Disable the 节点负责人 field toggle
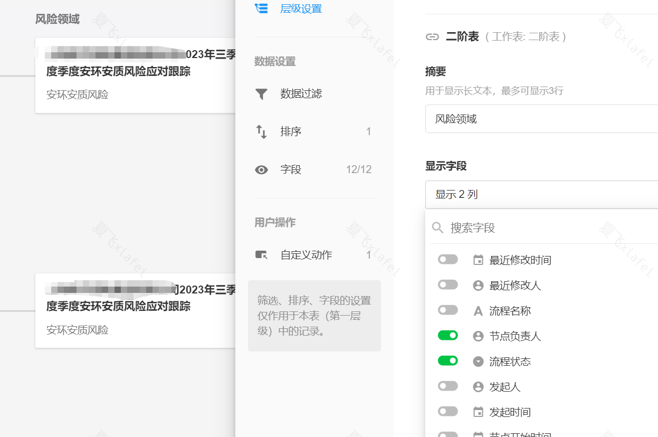The height and width of the screenshot is (437, 658). (448, 336)
